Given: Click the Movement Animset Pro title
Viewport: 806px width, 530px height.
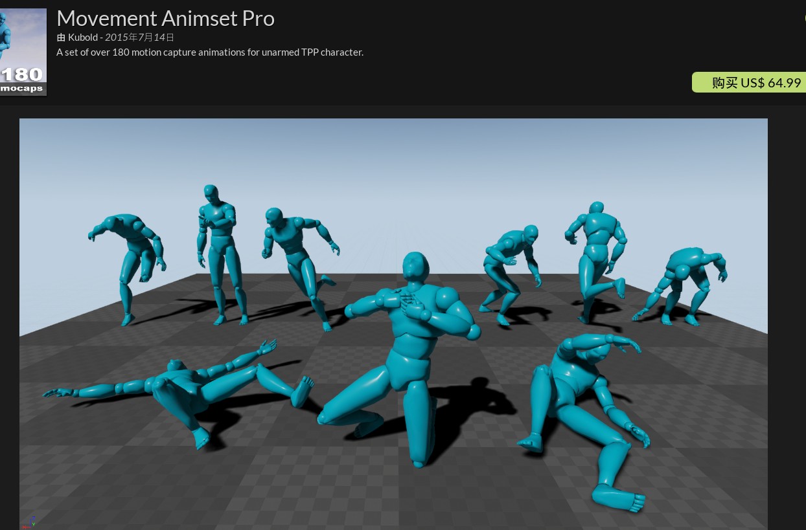Looking at the screenshot, I should click(x=165, y=18).
